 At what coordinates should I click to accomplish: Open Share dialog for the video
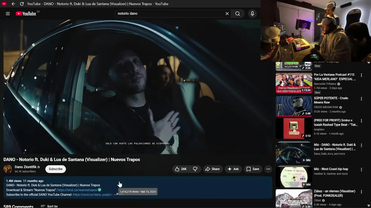(212, 169)
